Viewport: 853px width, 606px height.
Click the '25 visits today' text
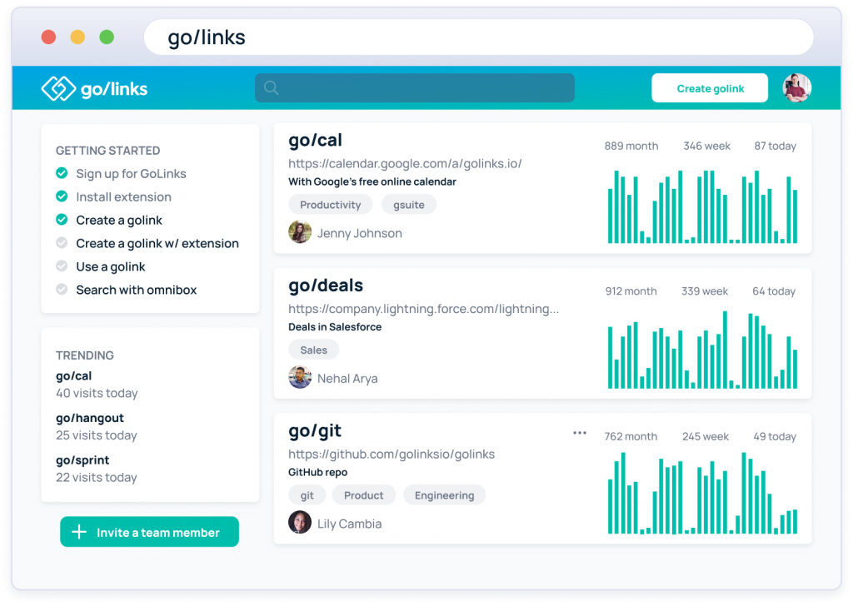point(97,435)
